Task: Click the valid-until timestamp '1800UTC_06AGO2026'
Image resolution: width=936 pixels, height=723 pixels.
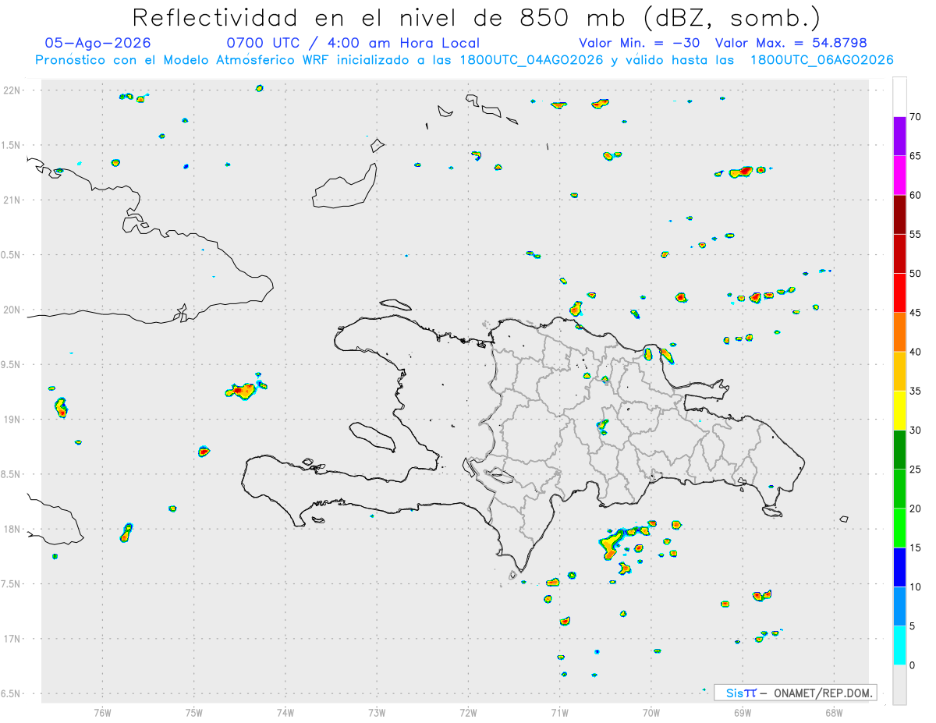Action: tap(821, 60)
